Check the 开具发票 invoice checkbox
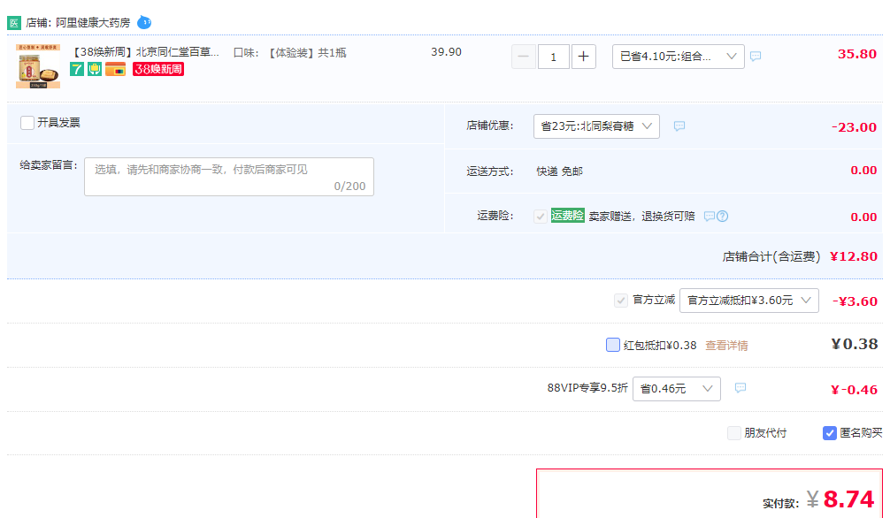This screenshot has width=890, height=518. coord(27,123)
